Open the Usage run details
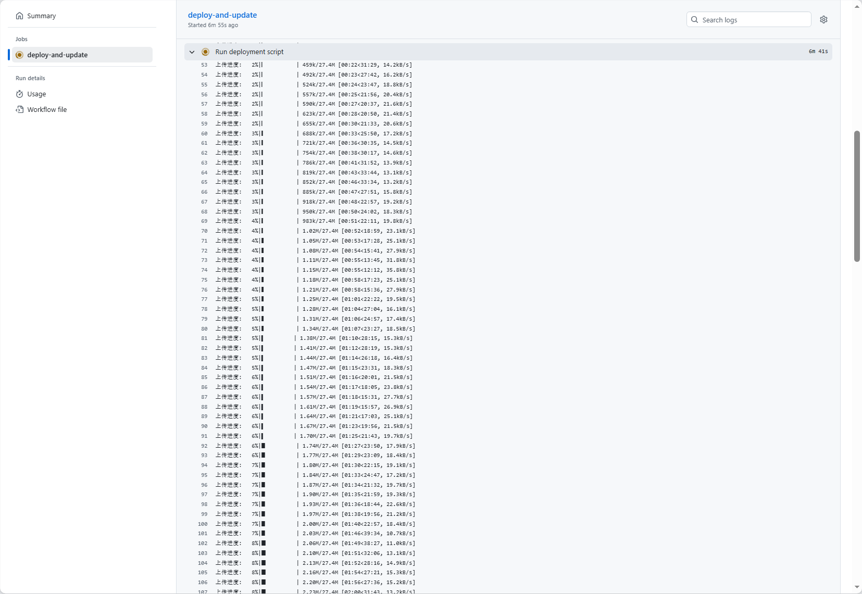 coord(36,94)
